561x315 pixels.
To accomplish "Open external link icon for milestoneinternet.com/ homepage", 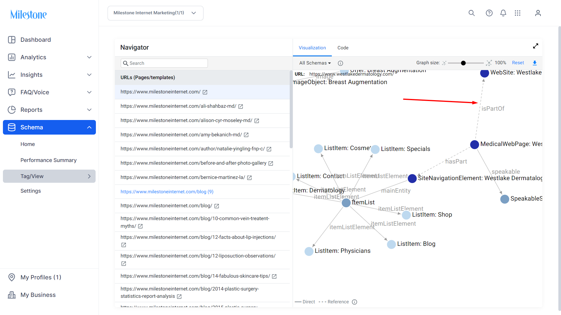I will (x=205, y=92).
